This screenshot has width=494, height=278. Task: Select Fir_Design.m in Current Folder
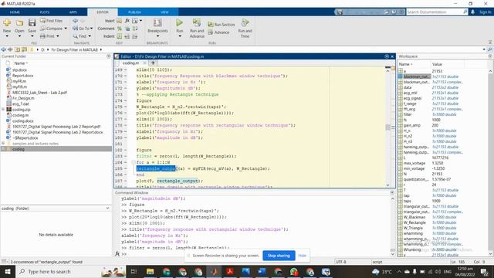pyautogui.click(x=23, y=98)
